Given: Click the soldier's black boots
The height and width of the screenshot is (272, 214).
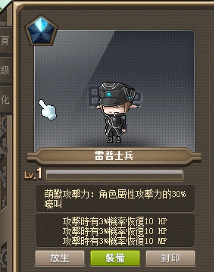Looking at the screenshot, I should click(114, 140).
